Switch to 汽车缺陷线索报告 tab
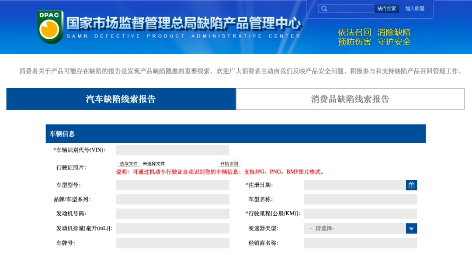Image resolution: width=472 pixels, height=255 pixels. pos(121,99)
